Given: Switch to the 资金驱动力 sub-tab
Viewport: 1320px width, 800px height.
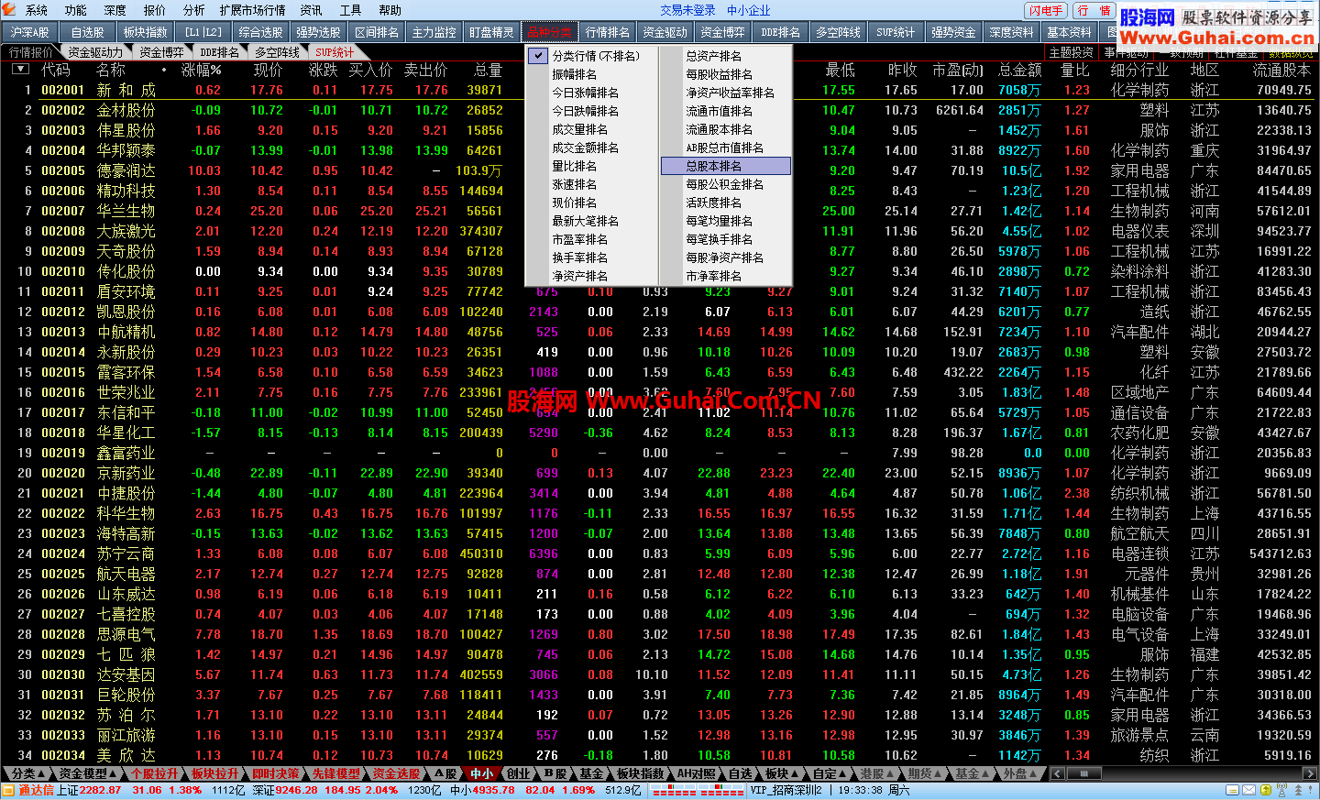Looking at the screenshot, I should click(x=94, y=52).
